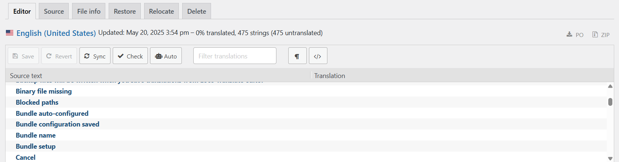The height and width of the screenshot is (162, 619).
Task: Sync translations with the Sync button
Action: click(x=95, y=56)
